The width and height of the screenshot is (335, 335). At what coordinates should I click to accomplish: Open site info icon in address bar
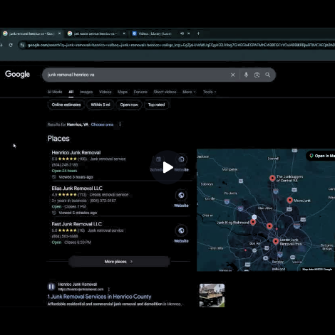point(22,45)
